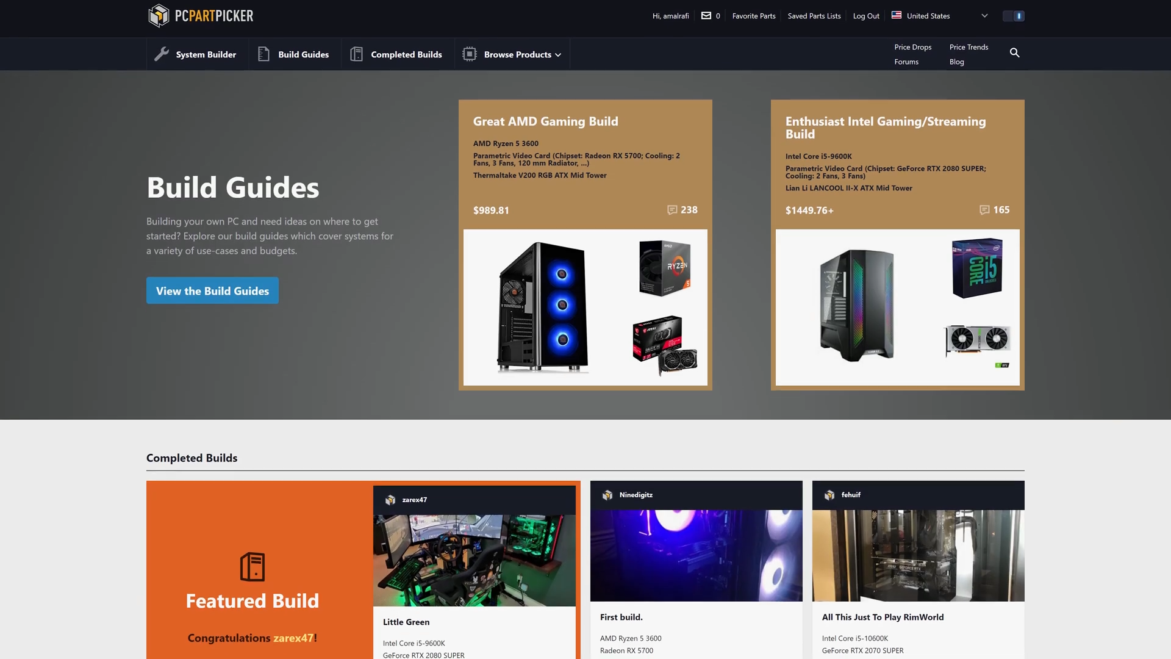Click the Completed Builds section heading
Screen dimensions: 1171x659
point(192,458)
